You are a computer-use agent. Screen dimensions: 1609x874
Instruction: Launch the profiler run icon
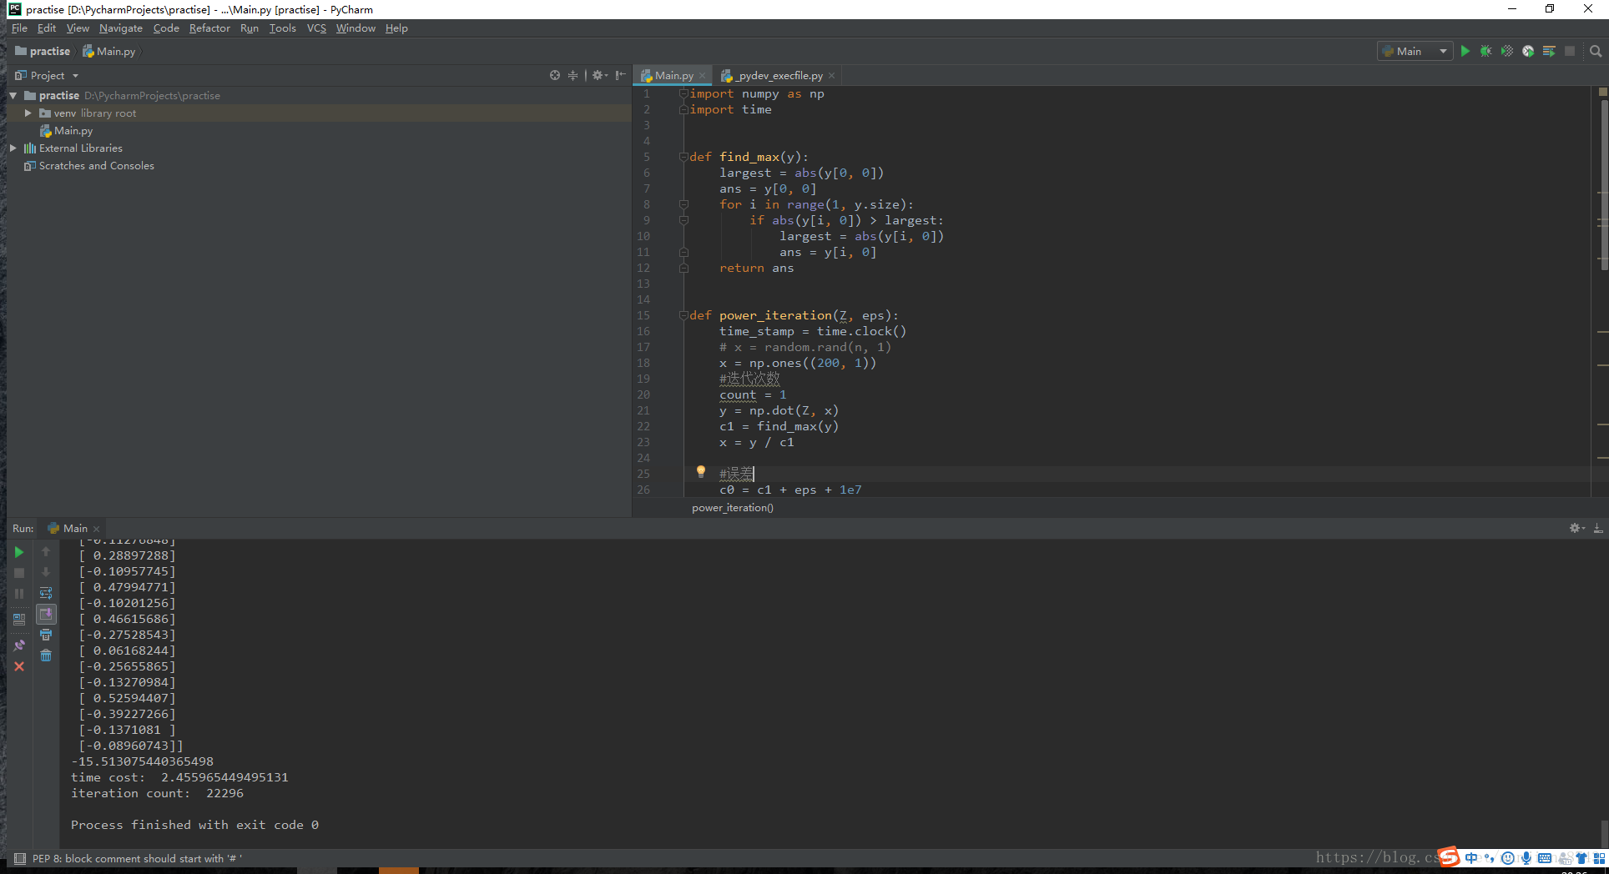[1528, 52]
